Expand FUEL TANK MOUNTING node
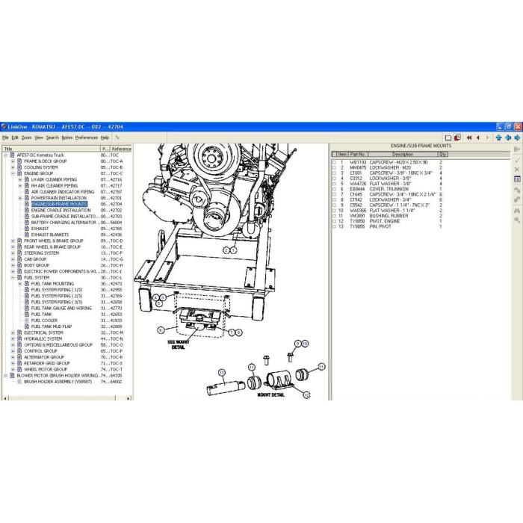 [x=20, y=284]
